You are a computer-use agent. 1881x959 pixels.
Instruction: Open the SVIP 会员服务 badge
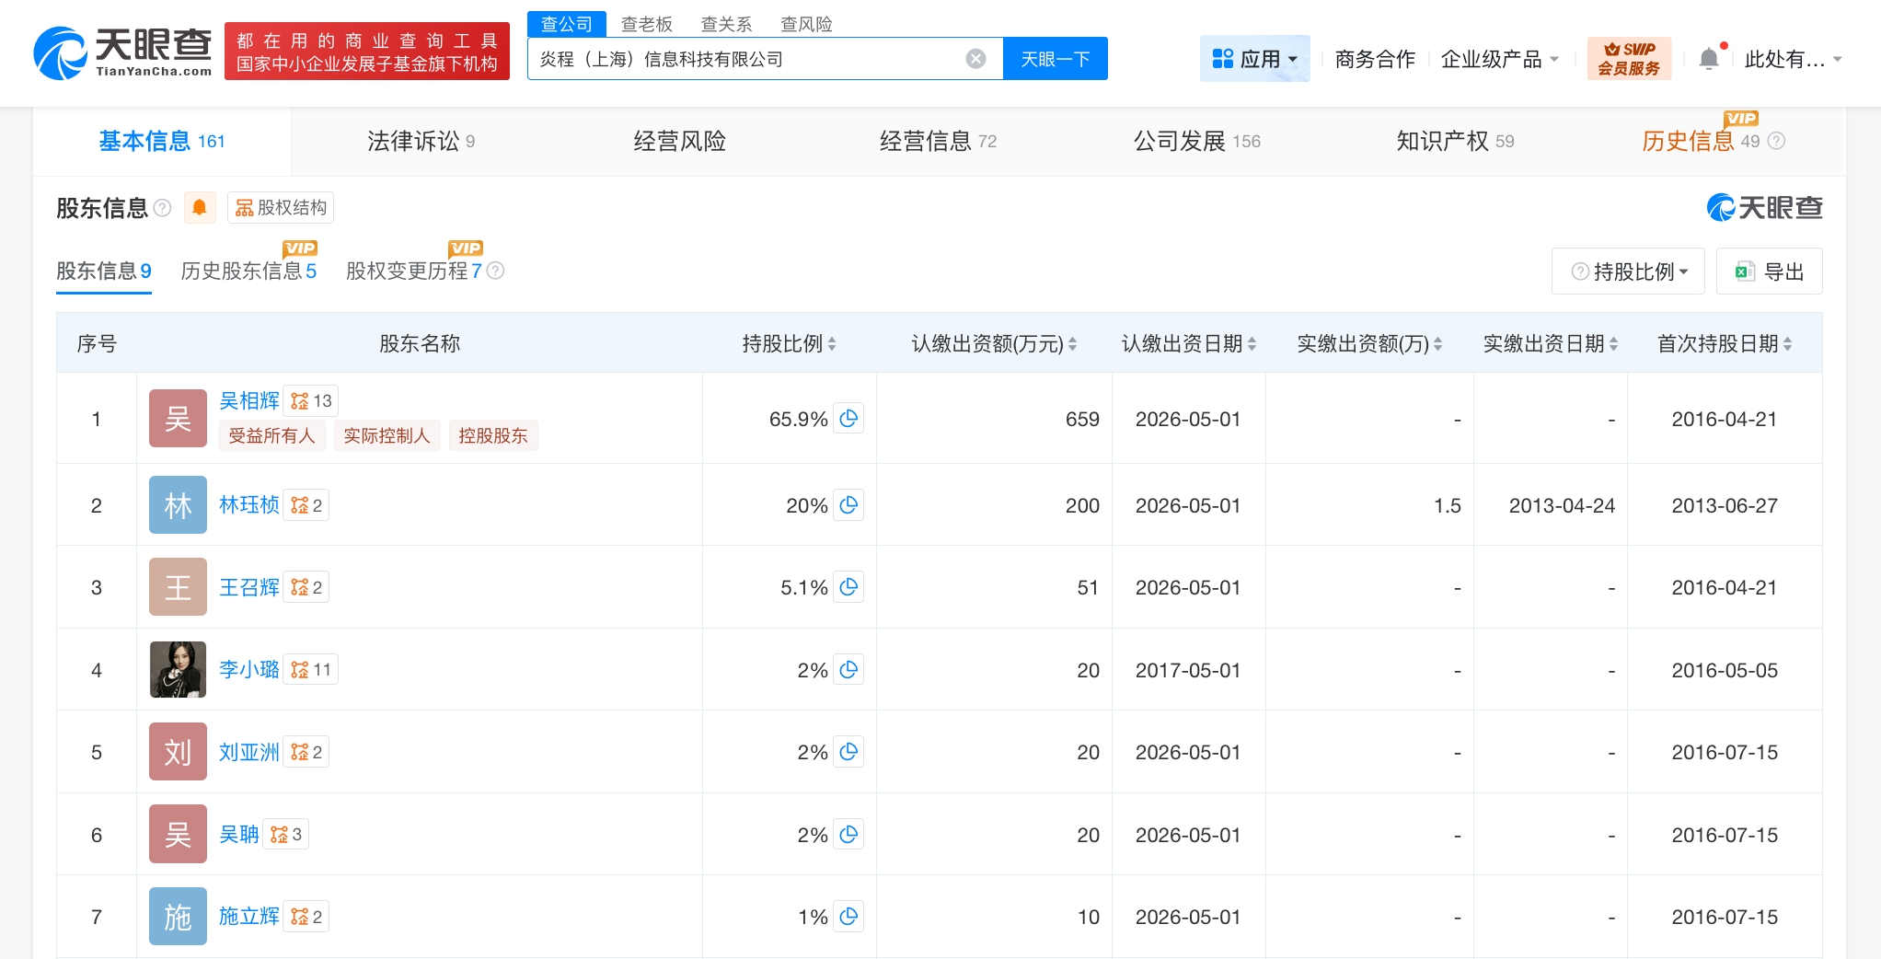coord(1628,59)
